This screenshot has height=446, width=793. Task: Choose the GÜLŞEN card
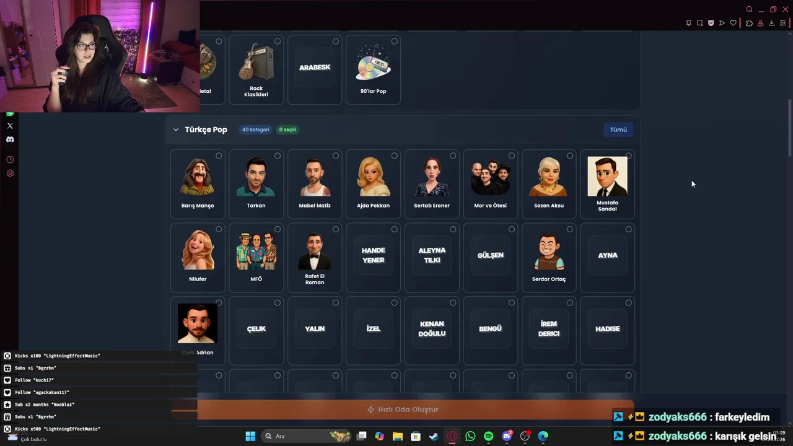[490, 258]
